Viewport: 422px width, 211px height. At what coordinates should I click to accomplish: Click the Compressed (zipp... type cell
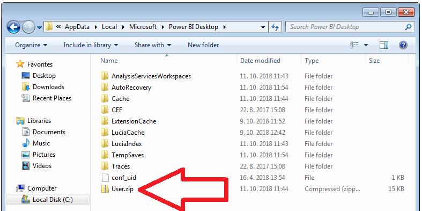(332, 189)
